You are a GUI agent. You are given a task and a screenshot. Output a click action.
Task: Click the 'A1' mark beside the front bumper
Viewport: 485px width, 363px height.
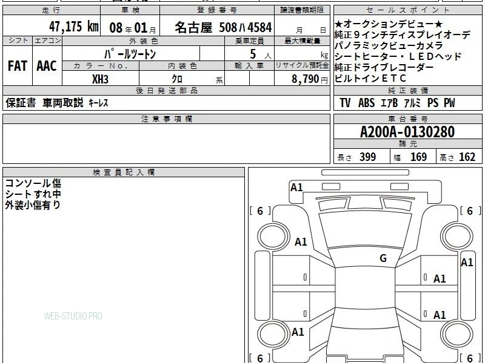pyautogui.click(x=296, y=188)
